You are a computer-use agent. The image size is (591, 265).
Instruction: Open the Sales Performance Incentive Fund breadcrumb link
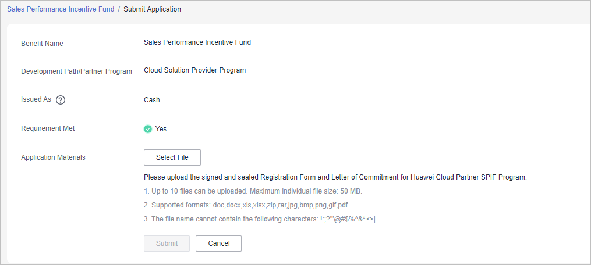61,9
